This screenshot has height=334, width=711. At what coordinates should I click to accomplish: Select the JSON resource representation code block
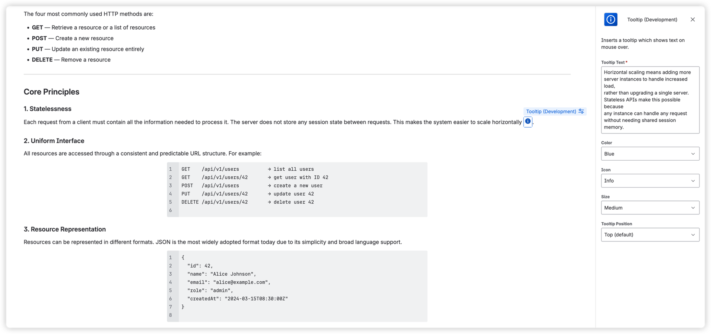click(297, 286)
